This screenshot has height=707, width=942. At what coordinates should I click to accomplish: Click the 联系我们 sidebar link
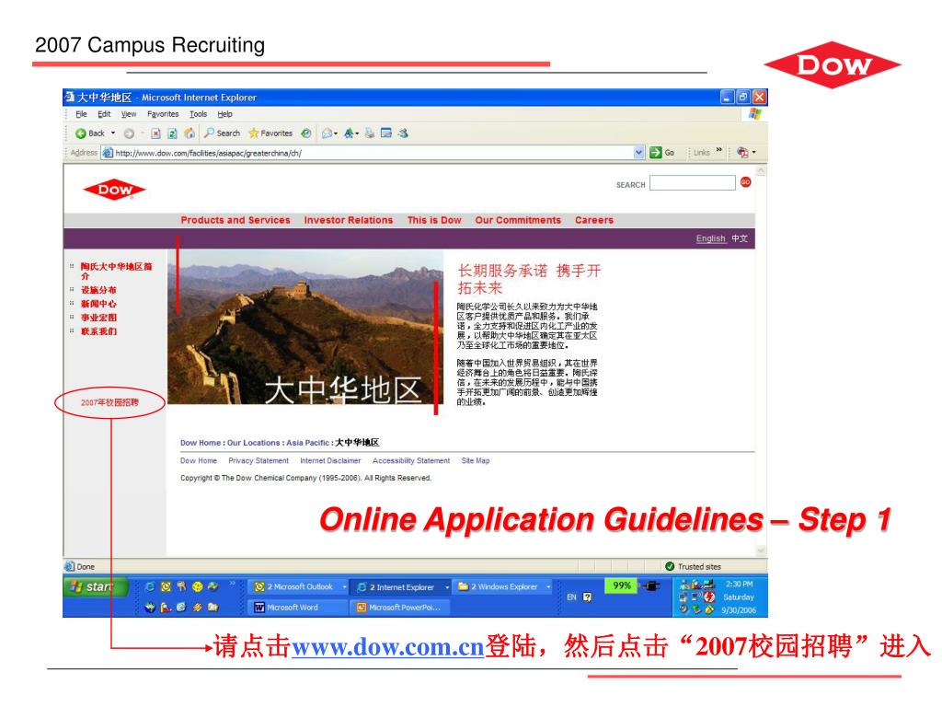click(99, 331)
